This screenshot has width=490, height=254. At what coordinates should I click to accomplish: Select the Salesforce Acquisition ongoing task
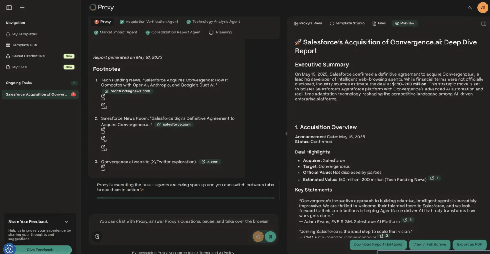click(x=40, y=94)
